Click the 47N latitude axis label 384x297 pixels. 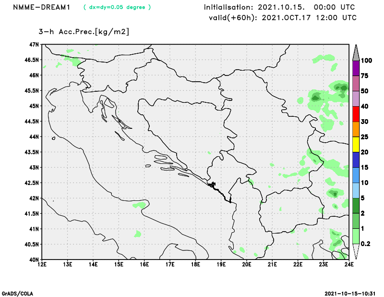tap(33, 44)
